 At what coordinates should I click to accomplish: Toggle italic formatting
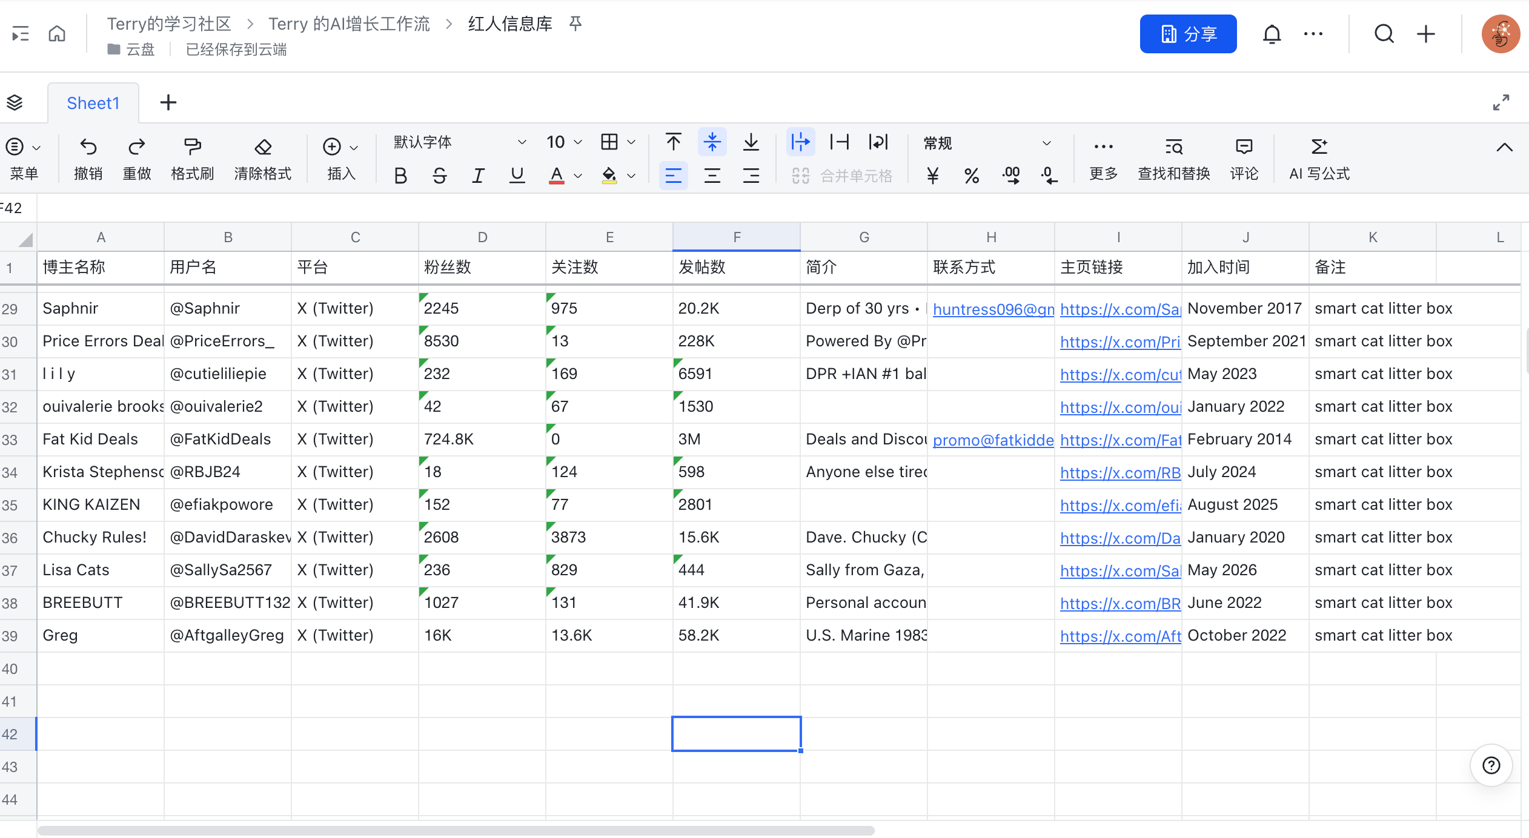tap(479, 176)
